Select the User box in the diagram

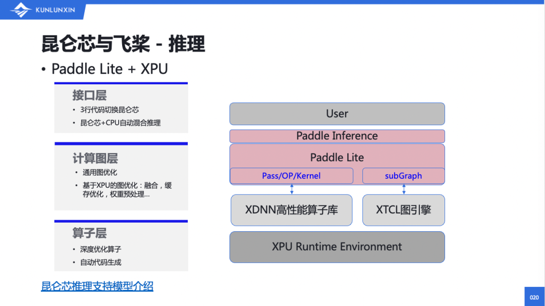tap(337, 114)
